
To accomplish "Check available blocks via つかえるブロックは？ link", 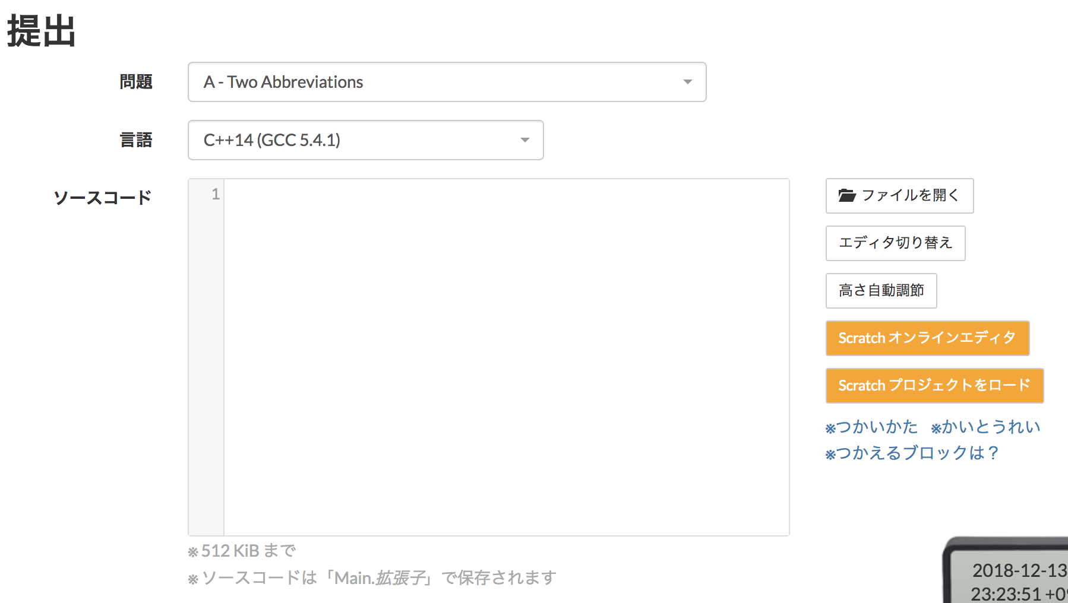I will [911, 453].
